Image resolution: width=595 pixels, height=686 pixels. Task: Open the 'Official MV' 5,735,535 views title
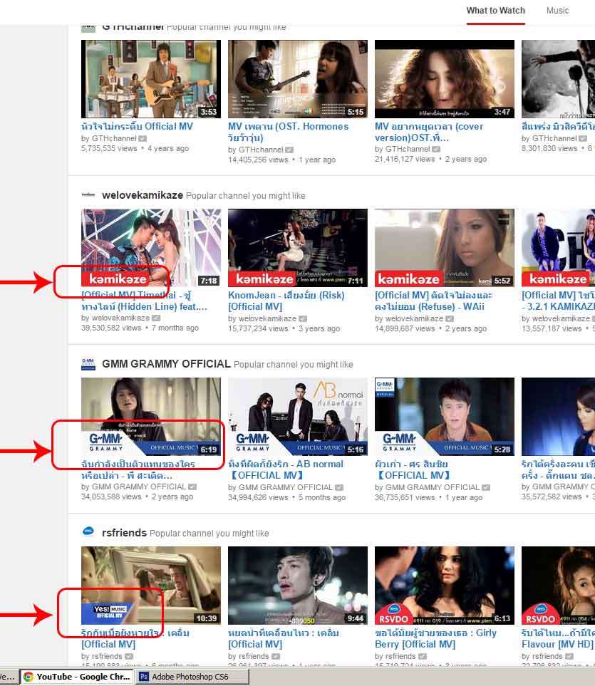[x=137, y=126]
